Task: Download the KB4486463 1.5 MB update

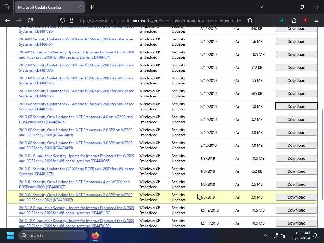Action: click(x=296, y=81)
